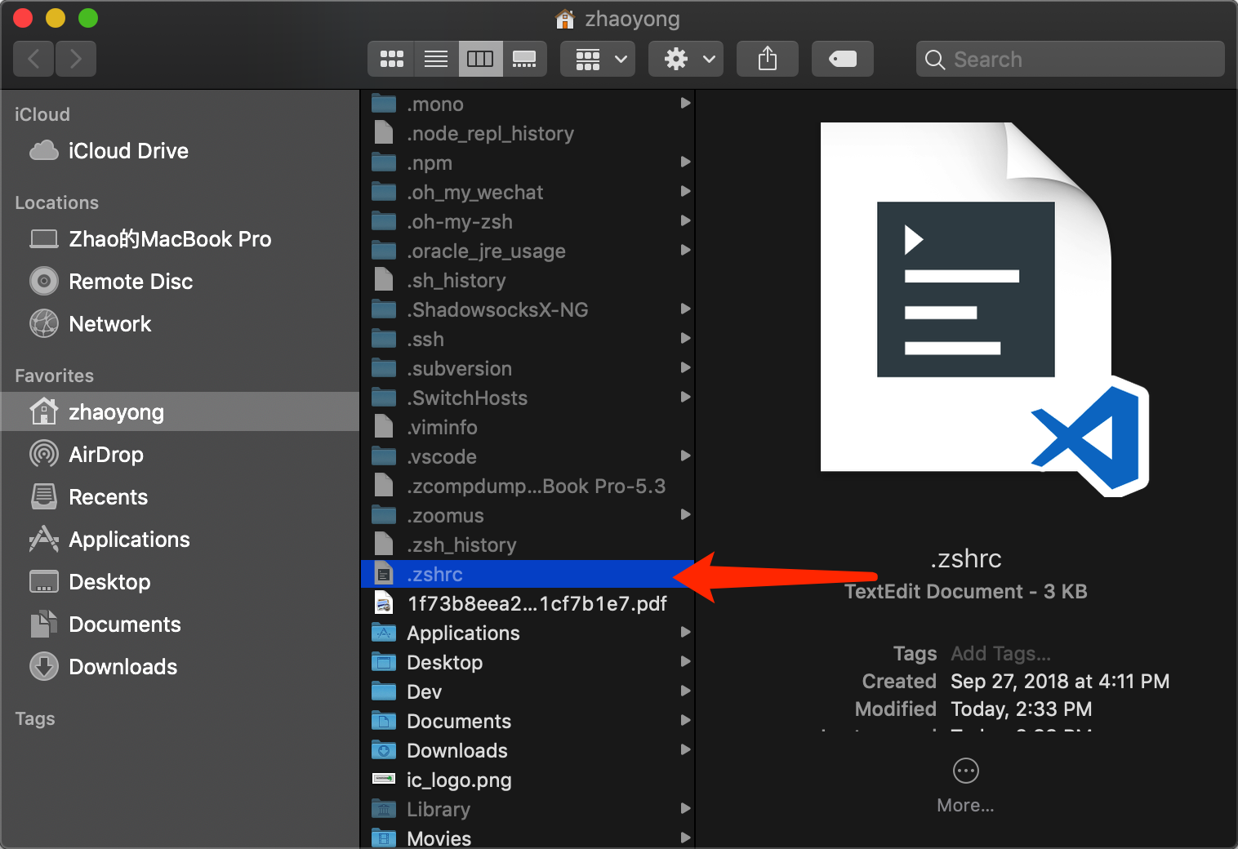Open the item grouping dropdown

coord(597,58)
